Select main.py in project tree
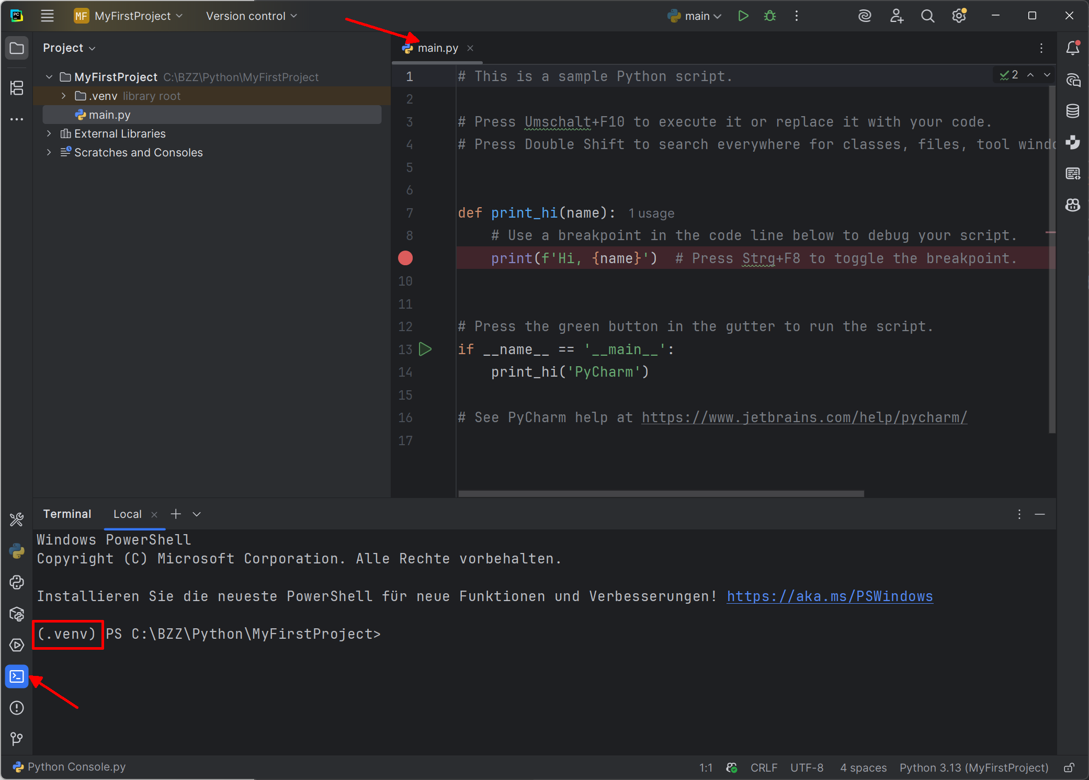 212,115
